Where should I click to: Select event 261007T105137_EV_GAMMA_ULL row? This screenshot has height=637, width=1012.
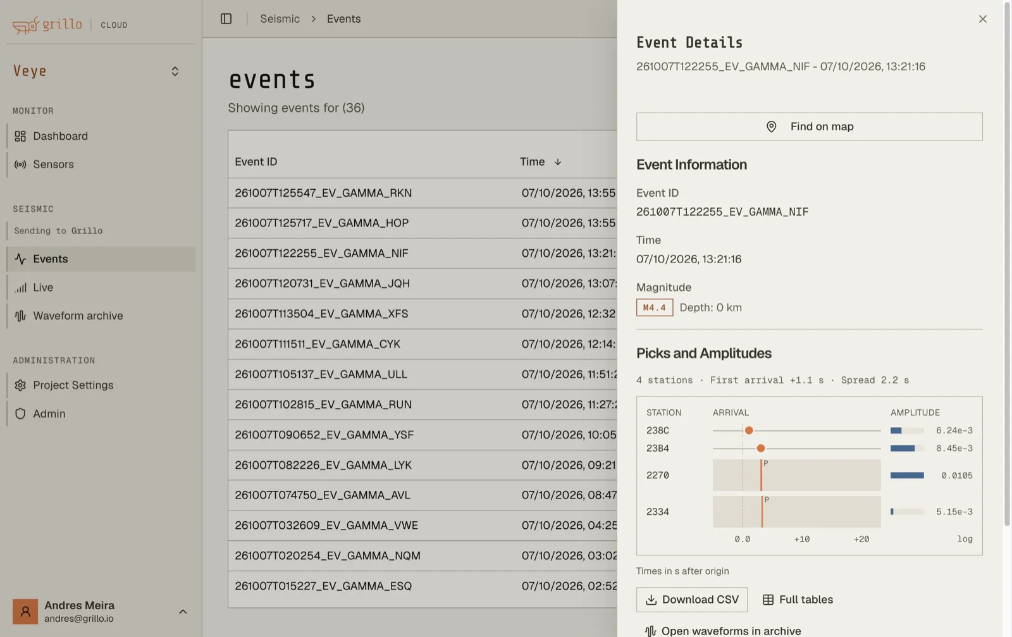(x=423, y=374)
